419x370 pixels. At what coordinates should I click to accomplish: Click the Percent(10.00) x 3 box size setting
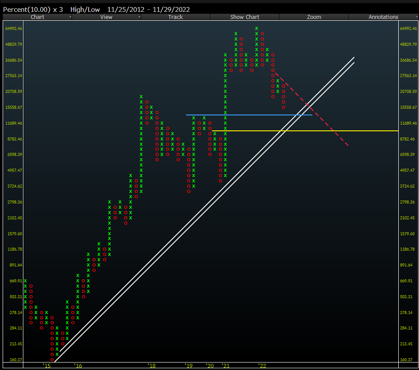pyautogui.click(x=33, y=9)
